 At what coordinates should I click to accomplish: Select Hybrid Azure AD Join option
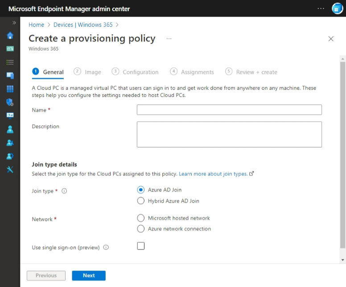[x=141, y=201]
